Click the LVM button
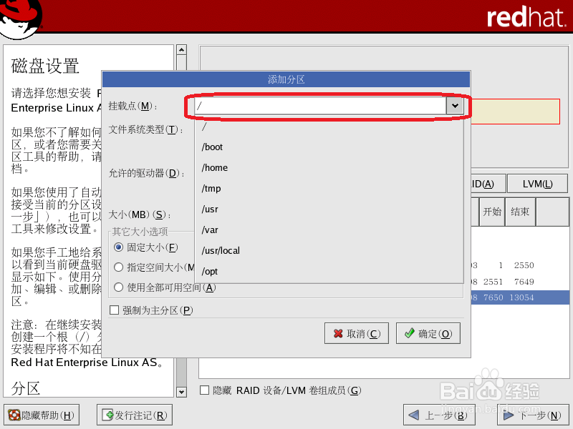 [538, 184]
